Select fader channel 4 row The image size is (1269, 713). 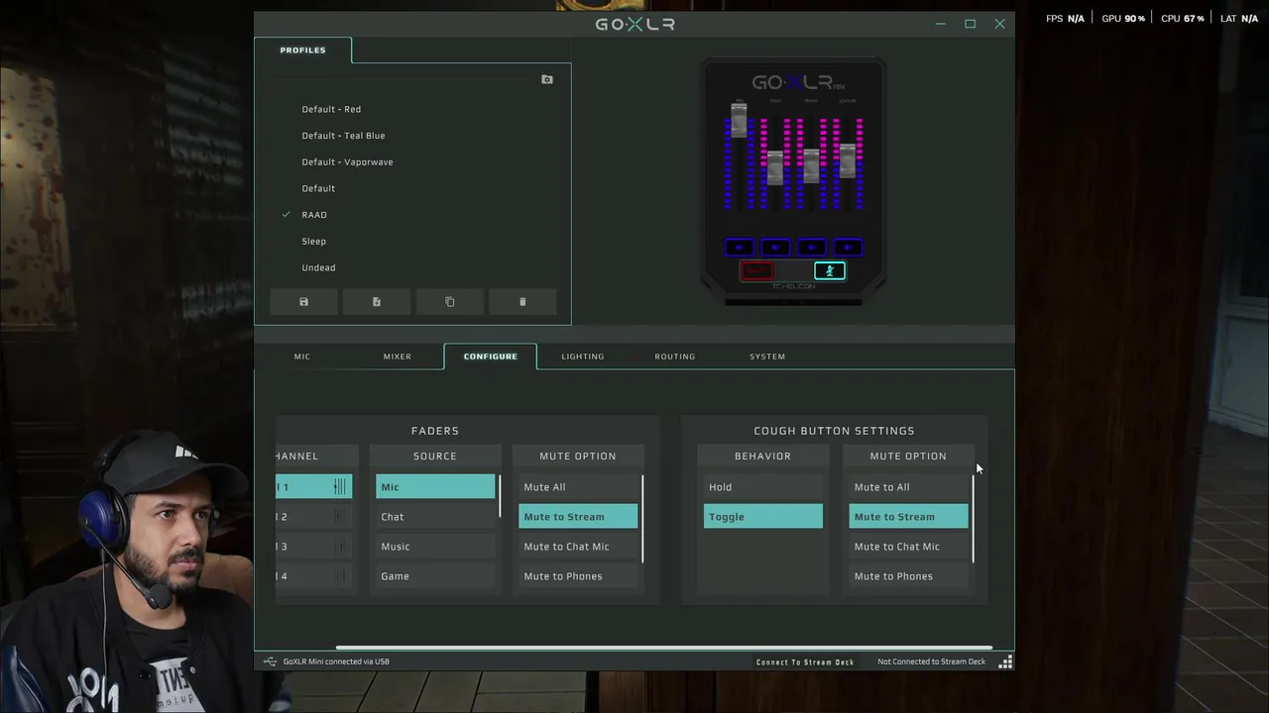313,575
